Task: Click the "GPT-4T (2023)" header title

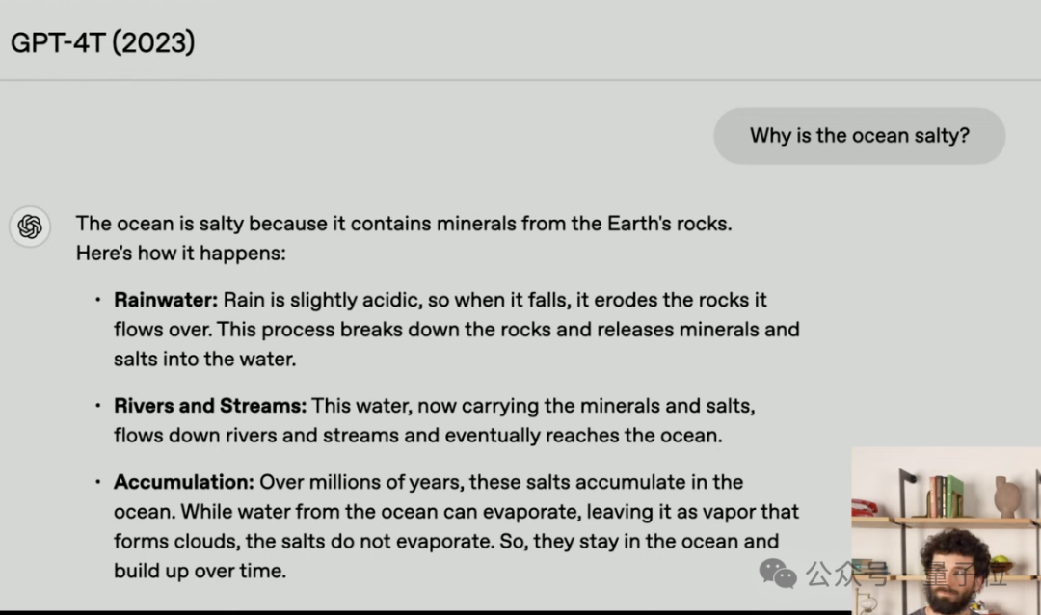Action: click(103, 42)
